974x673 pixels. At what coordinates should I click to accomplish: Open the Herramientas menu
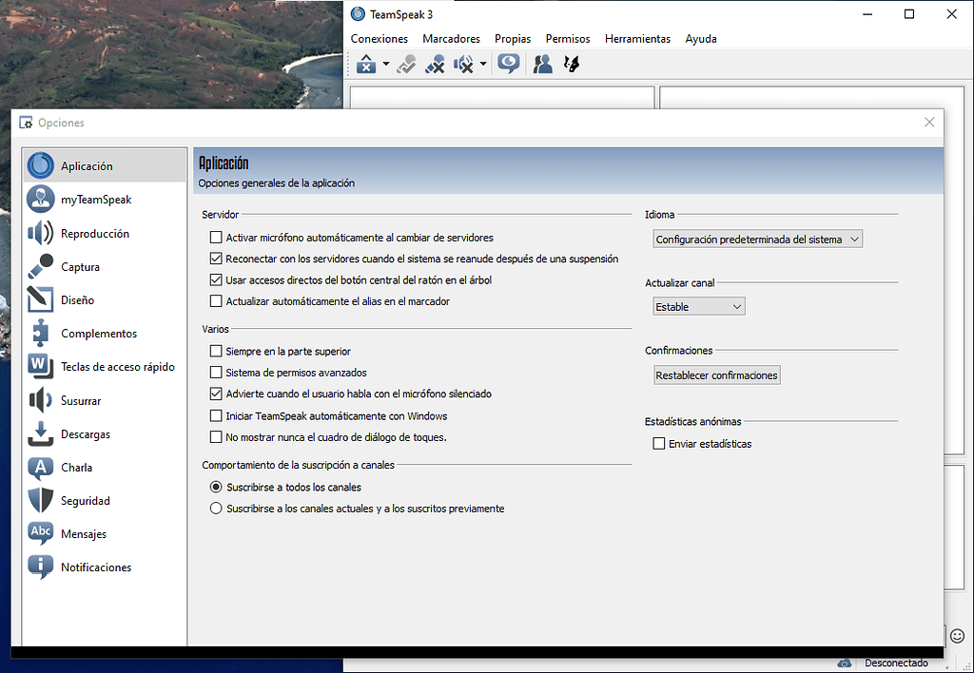click(x=637, y=39)
